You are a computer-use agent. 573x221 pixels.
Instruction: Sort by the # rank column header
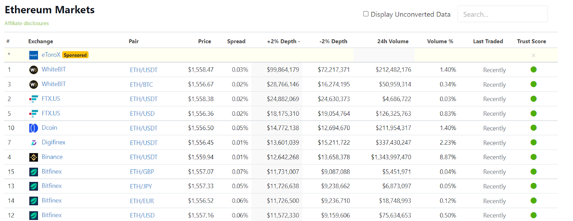8,41
